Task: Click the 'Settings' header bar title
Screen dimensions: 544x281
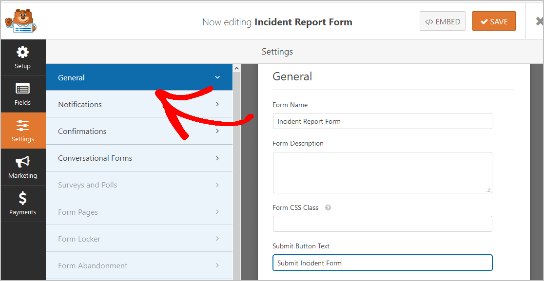Action: tap(277, 52)
